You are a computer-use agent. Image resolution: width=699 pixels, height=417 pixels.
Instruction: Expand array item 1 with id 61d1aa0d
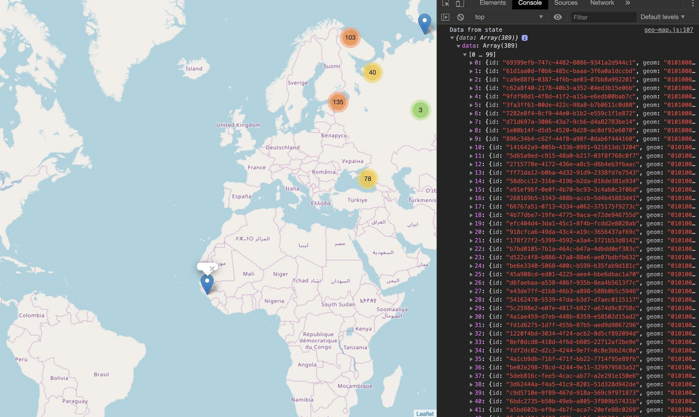pos(471,71)
